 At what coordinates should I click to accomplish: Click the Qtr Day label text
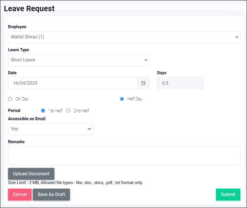coord(22,99)
